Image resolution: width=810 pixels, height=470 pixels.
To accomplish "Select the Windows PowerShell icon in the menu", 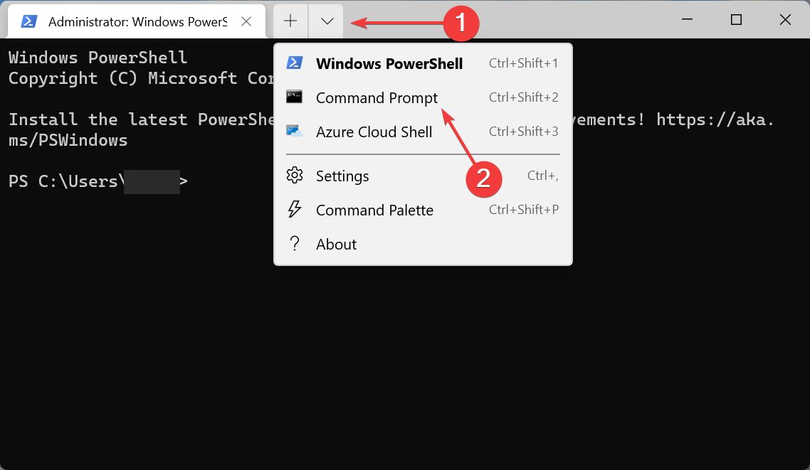I will (x=295, y=63).
